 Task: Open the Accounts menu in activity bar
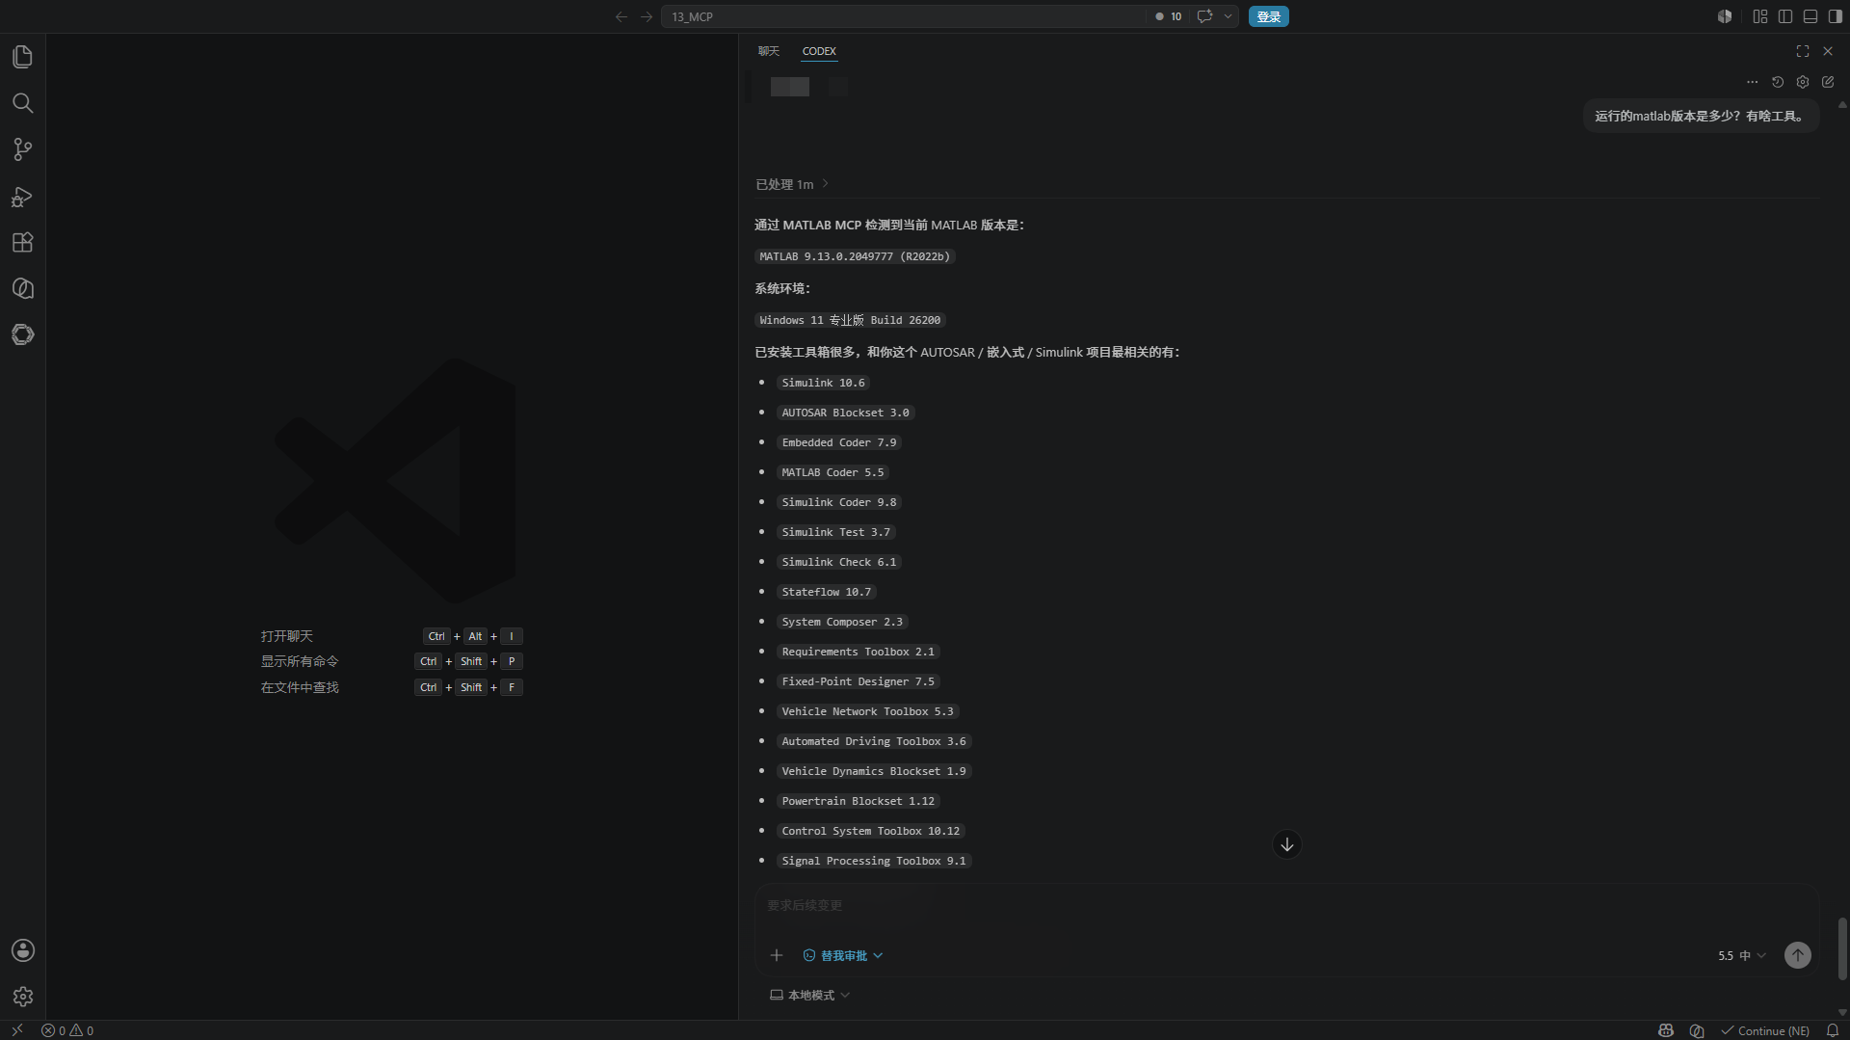[22, 950]
